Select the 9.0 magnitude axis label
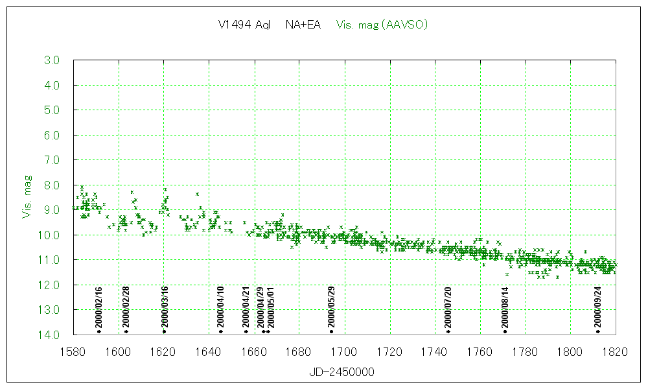Screen dimensions: 648x389 tap(52, 210)
